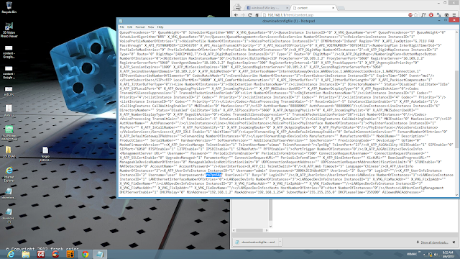Open 3D Vision Photo Viewer desktop icon
The width and height of the screenshot is (460, 259).
click(9, 30)
